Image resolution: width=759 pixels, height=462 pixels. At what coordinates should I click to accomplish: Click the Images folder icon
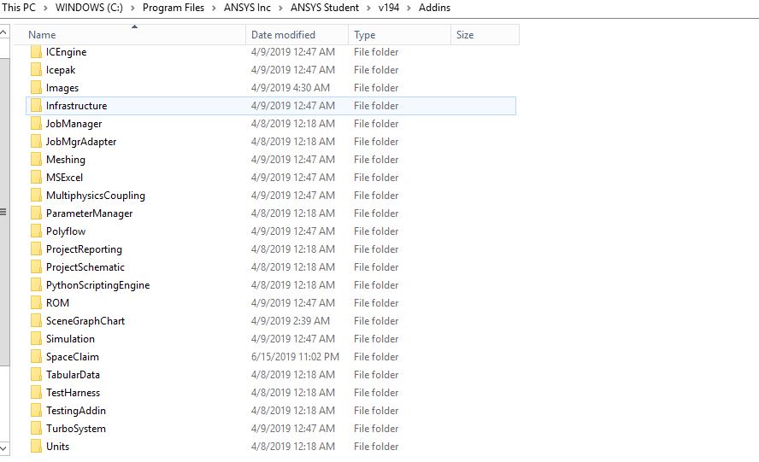click(36, 88)
